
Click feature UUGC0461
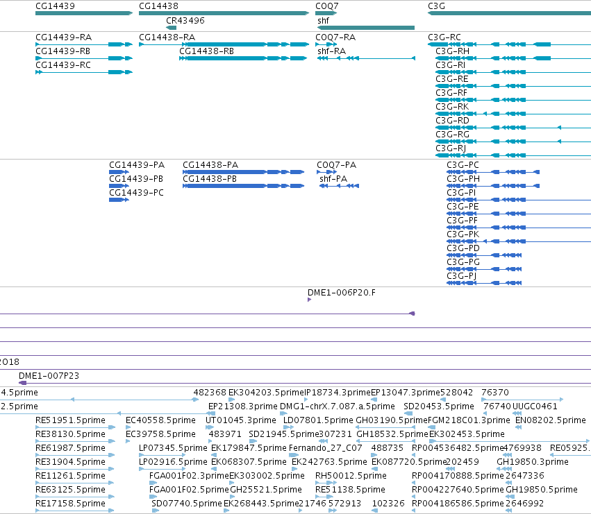[x=535, y=406]
